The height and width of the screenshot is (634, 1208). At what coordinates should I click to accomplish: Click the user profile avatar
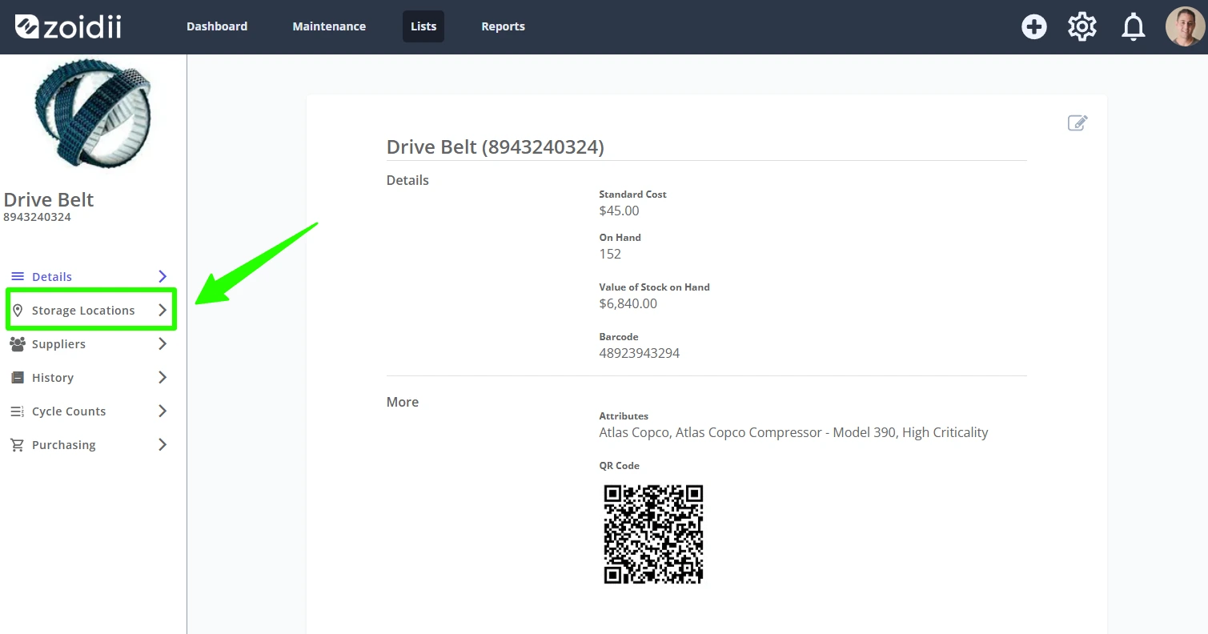(1185, 27)
